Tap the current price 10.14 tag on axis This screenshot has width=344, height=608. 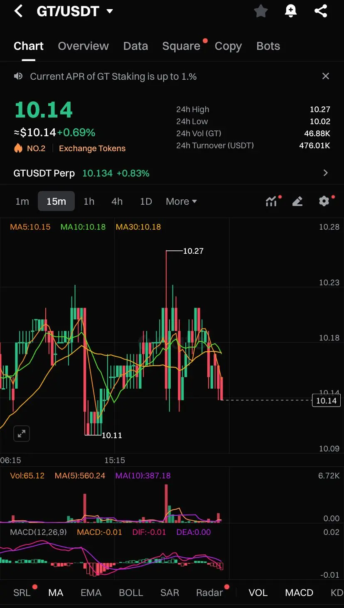[326, 400]
